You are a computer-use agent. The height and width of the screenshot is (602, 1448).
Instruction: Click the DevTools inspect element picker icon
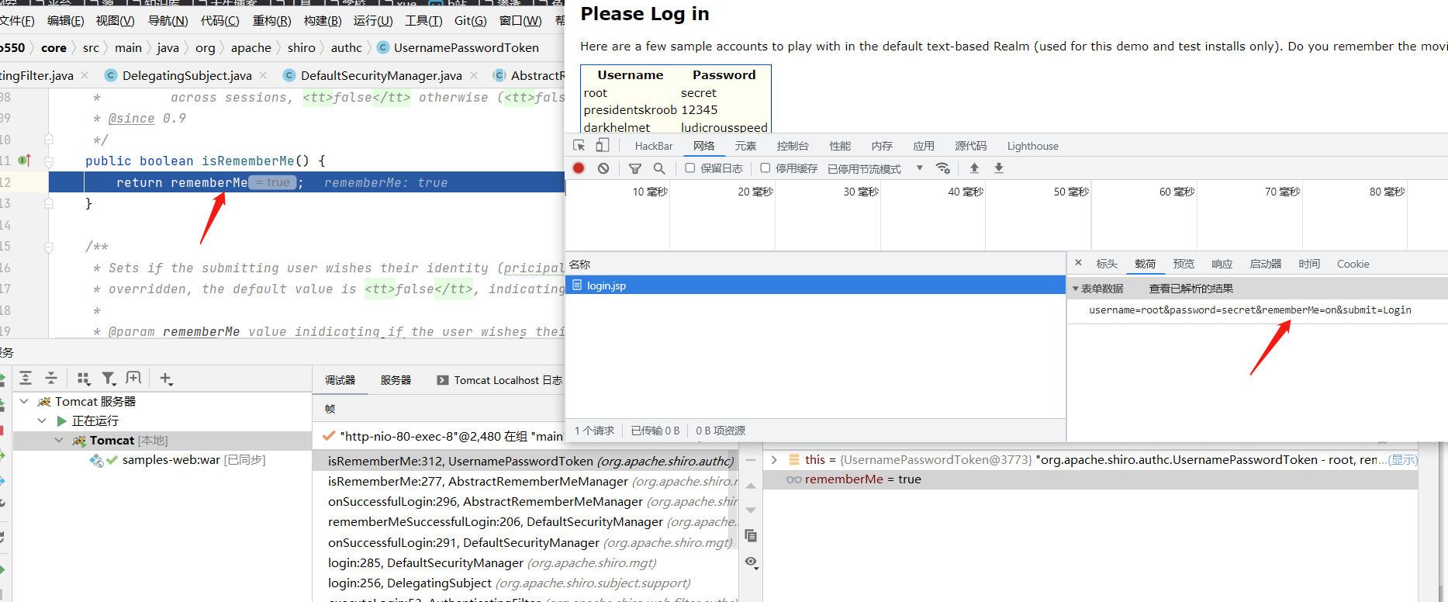pos(579,145)
